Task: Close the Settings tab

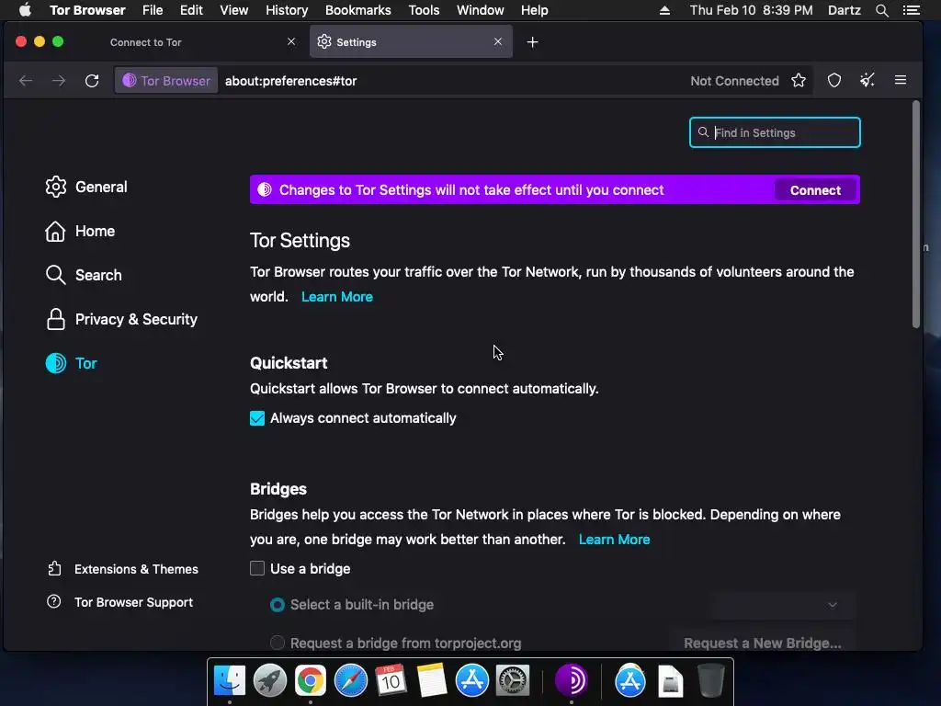Action: (x=497, y=41)
